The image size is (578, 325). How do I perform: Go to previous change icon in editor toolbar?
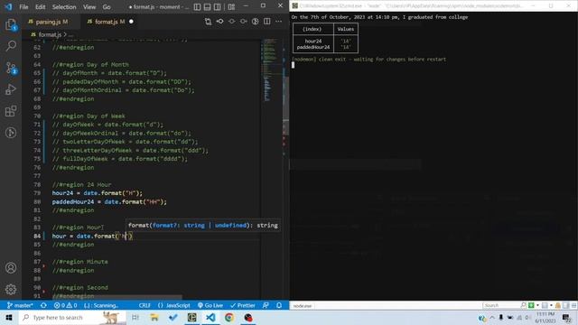point(220,22)
